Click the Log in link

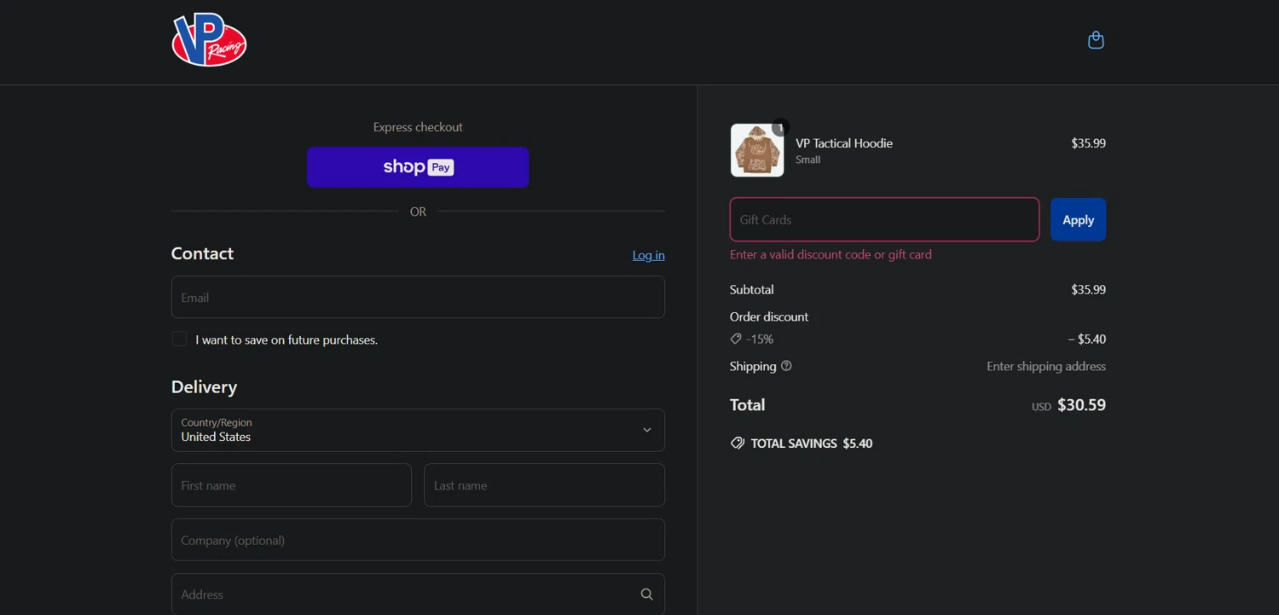click(x=648, y=255)
